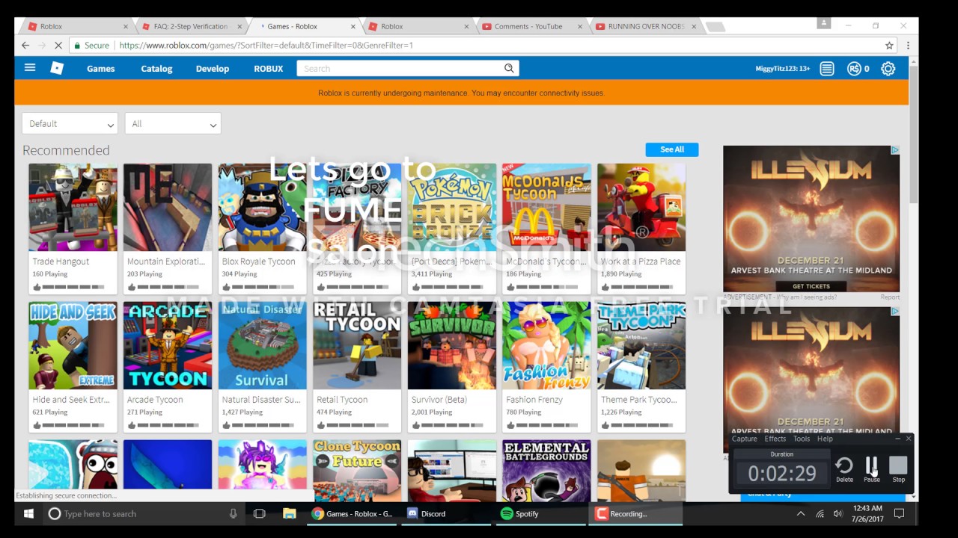The image size is (958, 538).
Task: Open Survivor (Beta) game thumbnail
Action: point(452,345)
